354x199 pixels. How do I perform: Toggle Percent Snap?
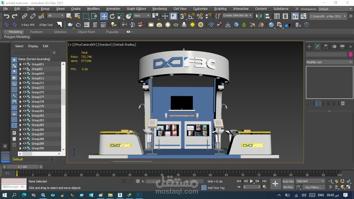[x=200, y=16]
